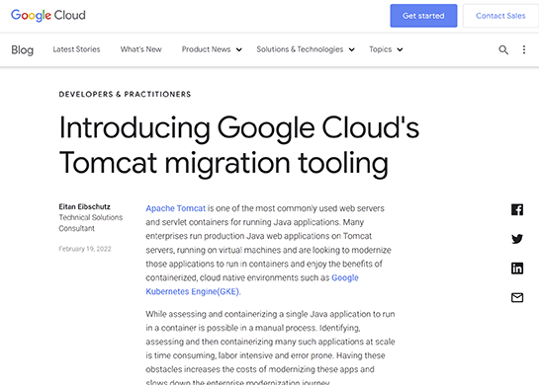The height and width of the screenshot is (385, 539).
Task: Open the three-dot more options menu
Action: click(524, 49)
